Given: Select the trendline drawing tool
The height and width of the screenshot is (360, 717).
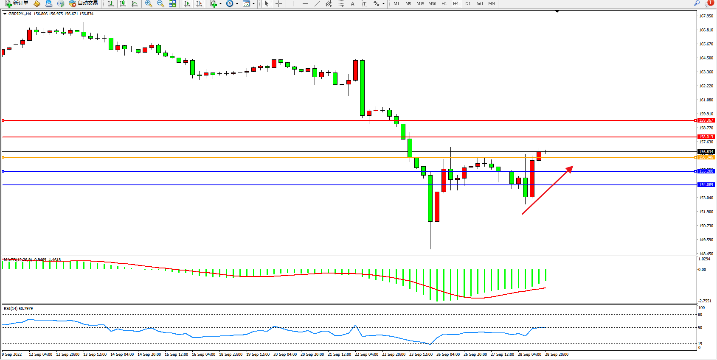Looking at the screenshot, I should [x=317, y=3].
